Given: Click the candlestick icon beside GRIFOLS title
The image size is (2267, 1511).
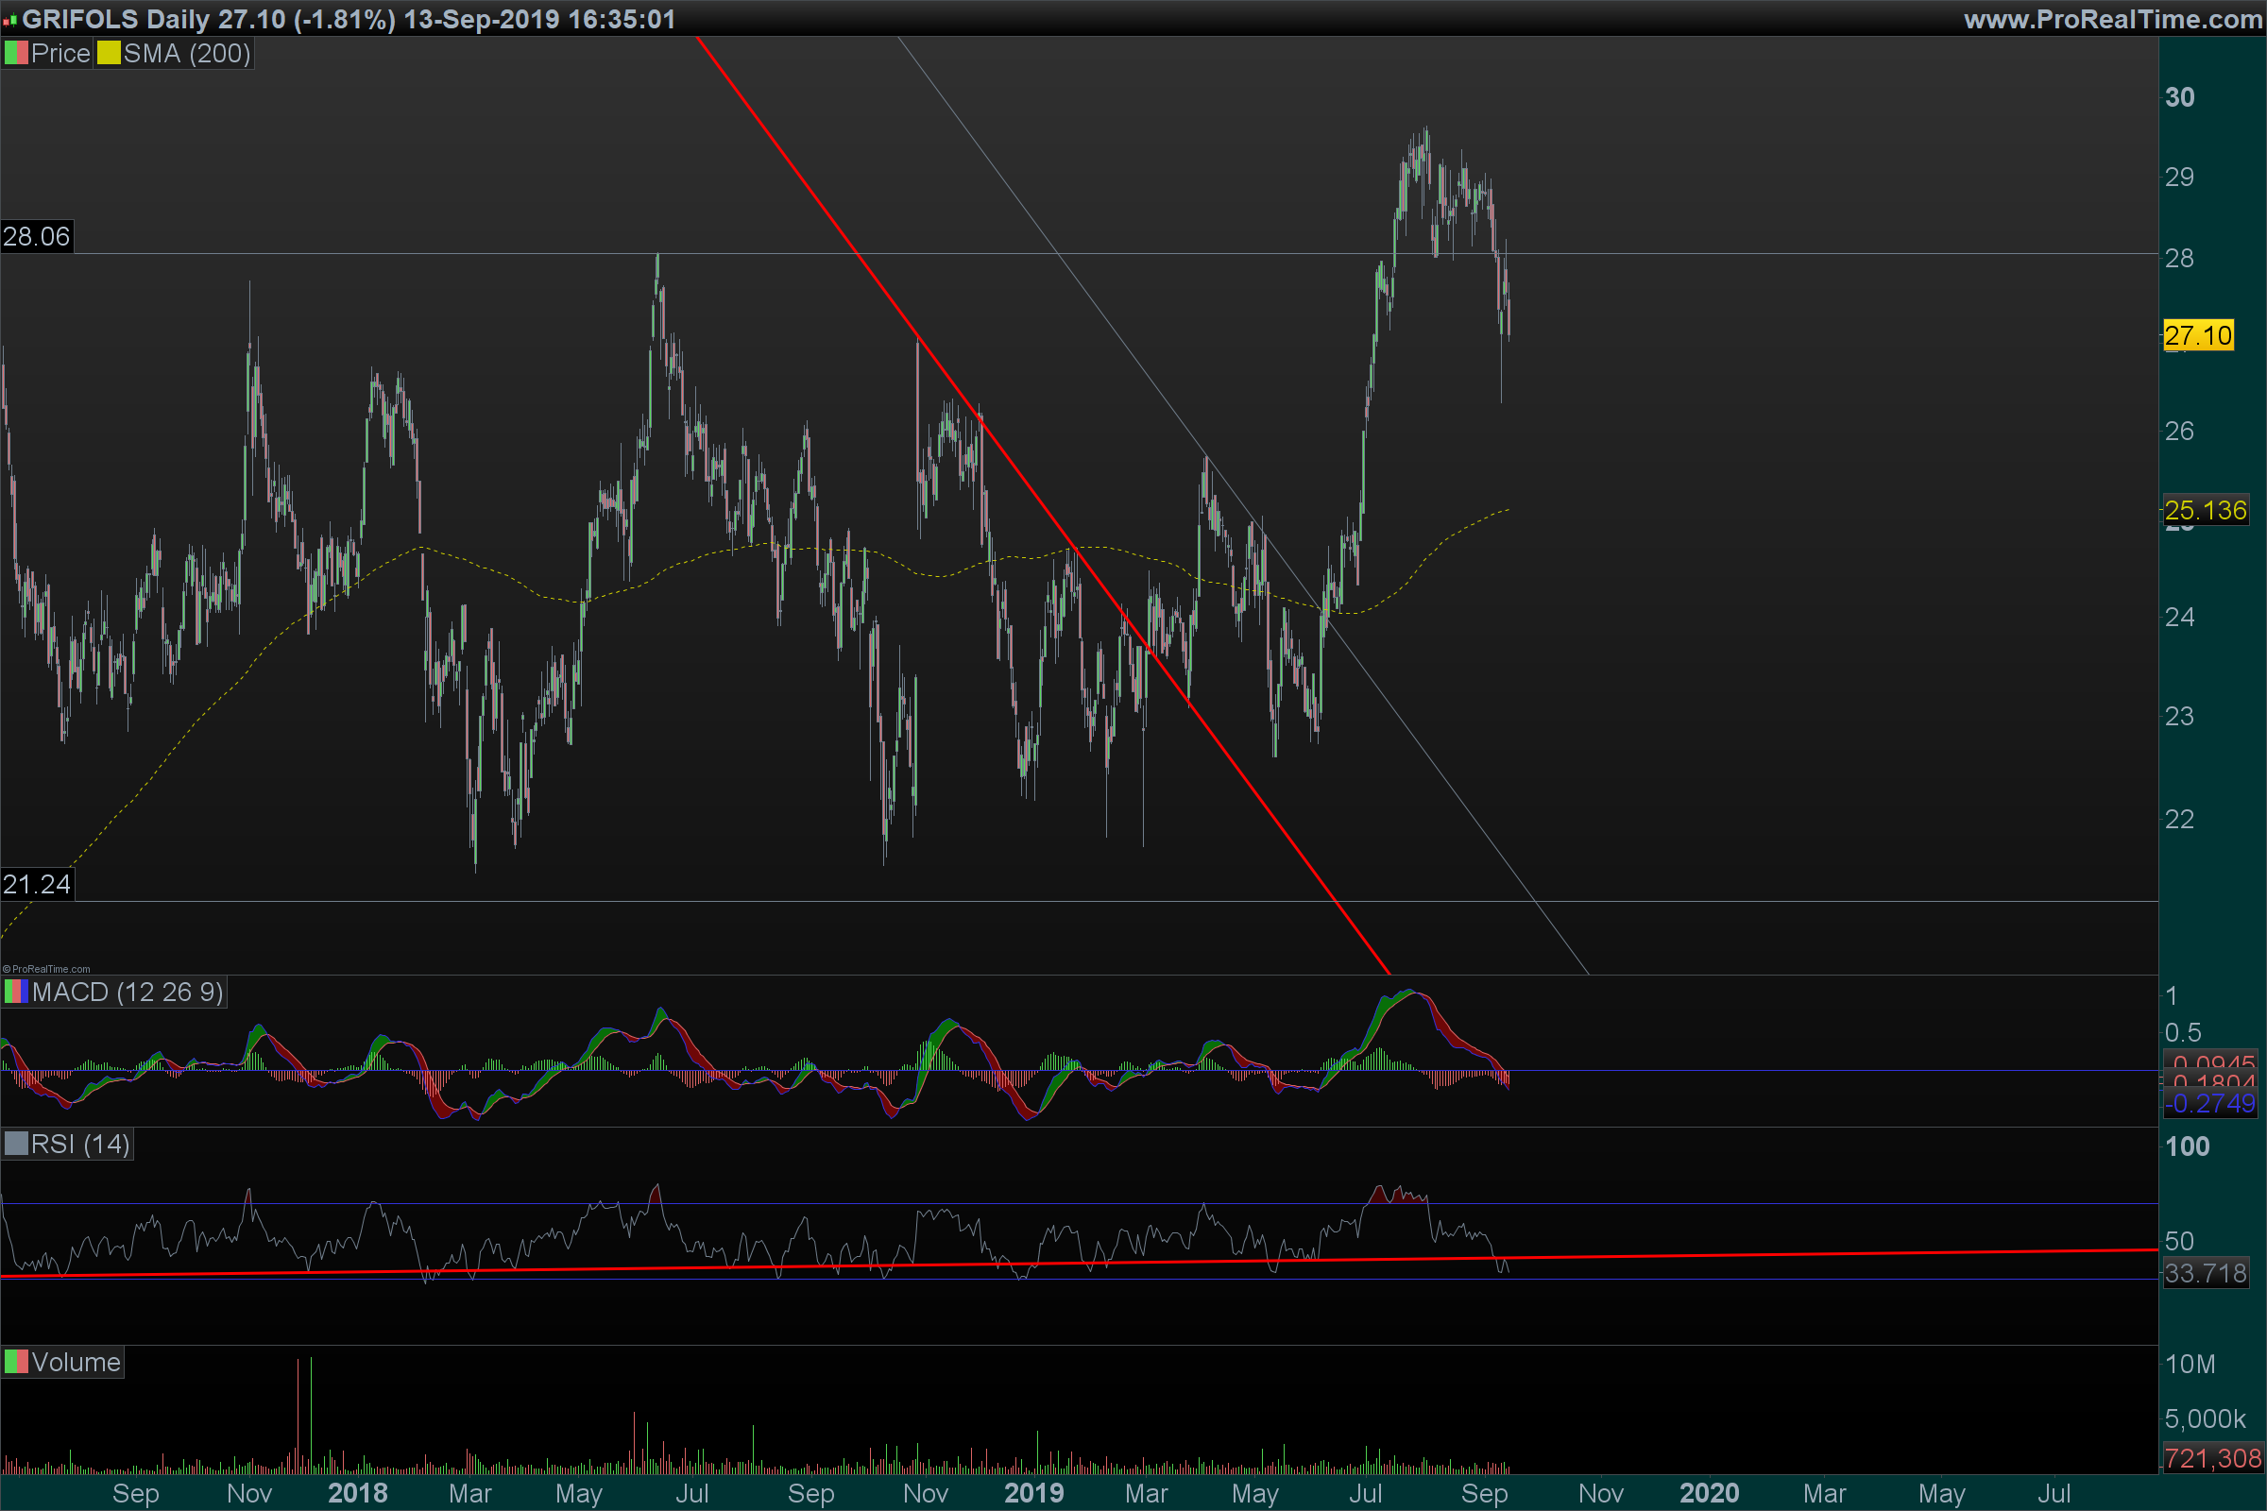Looking at the screenshot, I should [x=9, y=20].
